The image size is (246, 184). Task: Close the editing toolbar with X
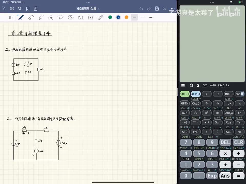pyautogui.click(x=165, y=9)
